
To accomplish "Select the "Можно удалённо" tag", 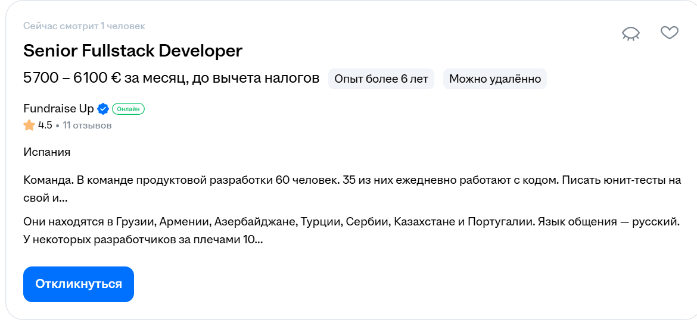I will 494,79.
